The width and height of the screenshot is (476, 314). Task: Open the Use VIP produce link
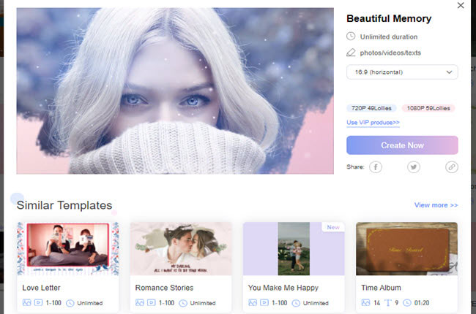(373, 123)
